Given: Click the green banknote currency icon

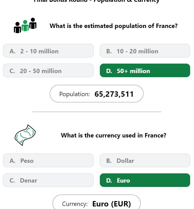Looking at the screenshot, I should point(25,135).
